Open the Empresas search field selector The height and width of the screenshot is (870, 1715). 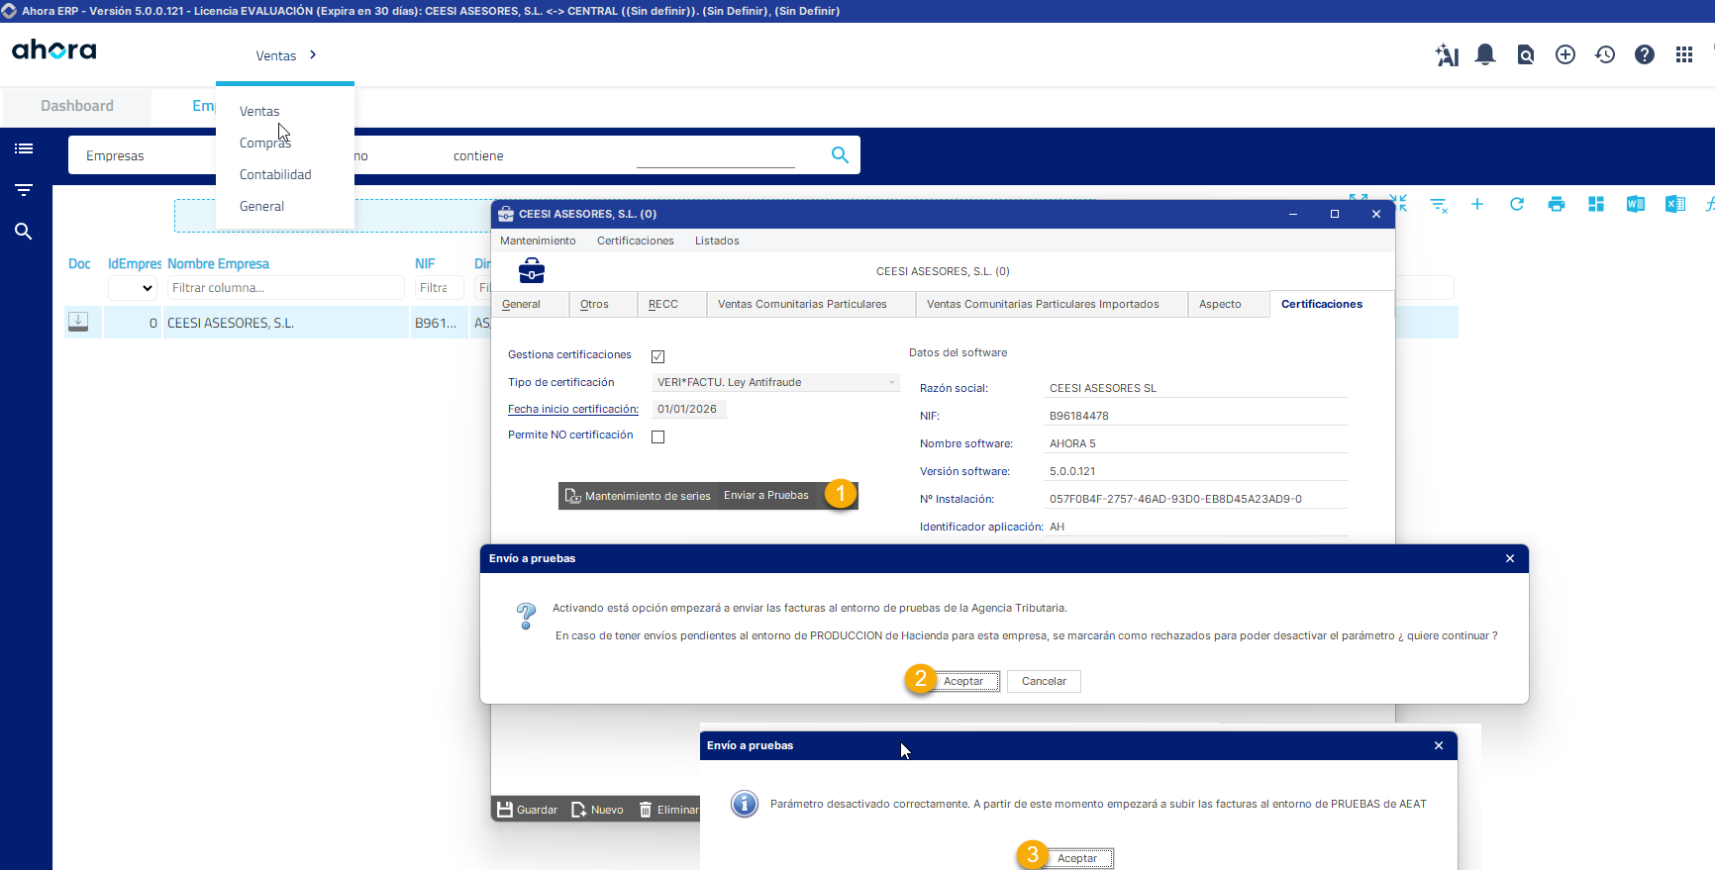[x=115, y=155]
